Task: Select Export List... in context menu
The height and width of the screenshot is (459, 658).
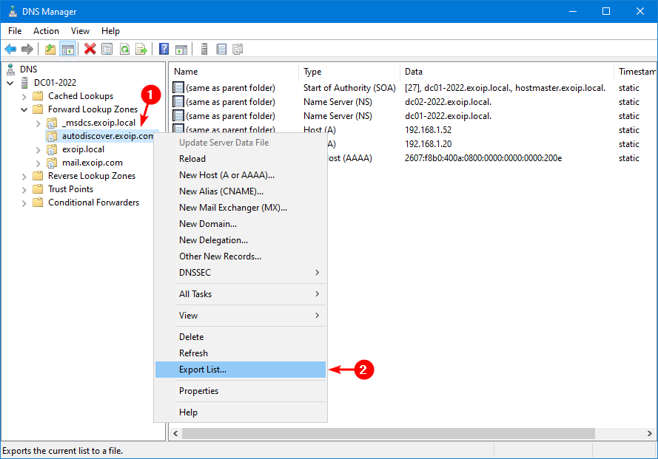Action: point(203,370)
